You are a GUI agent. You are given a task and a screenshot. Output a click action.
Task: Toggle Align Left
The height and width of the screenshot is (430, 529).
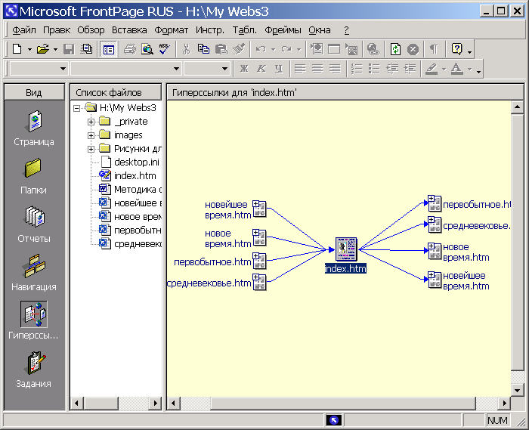(300, 69)
